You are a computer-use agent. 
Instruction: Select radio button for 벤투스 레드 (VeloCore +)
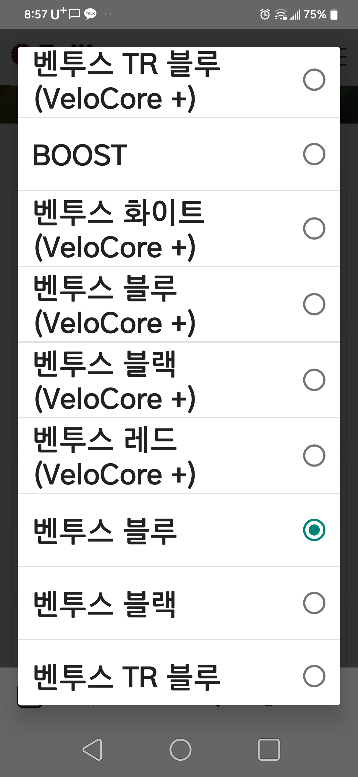pyautogui.click(x=314, y=456)
